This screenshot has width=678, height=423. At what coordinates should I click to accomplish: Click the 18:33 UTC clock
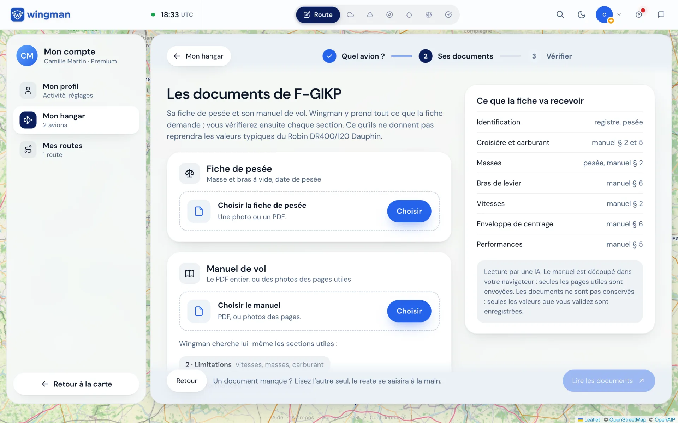click(x=172, y=15)
